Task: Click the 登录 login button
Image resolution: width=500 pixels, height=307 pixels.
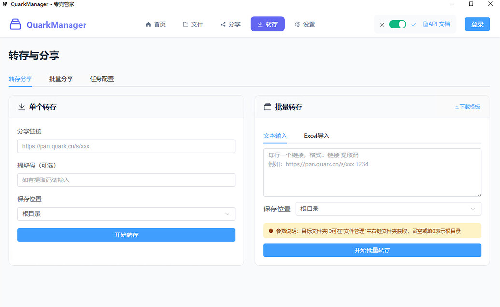Action: click(477, 24)
